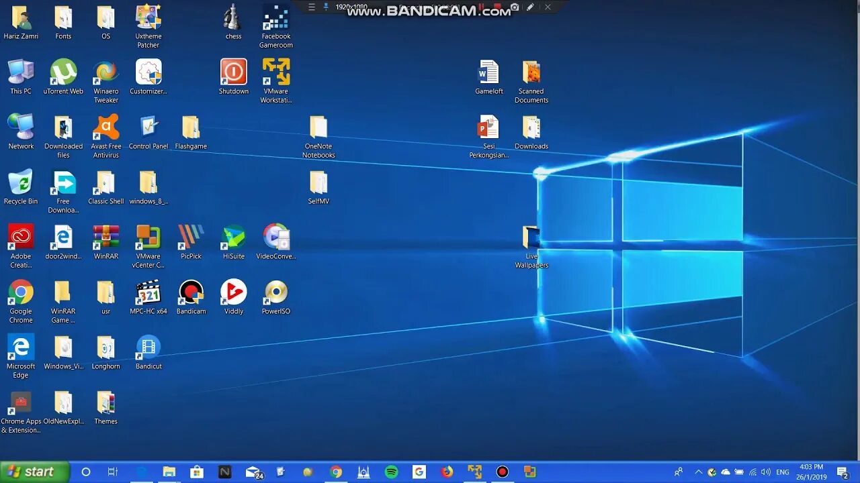Open Cortana circle on taskbar

click(x=86, y=472)
